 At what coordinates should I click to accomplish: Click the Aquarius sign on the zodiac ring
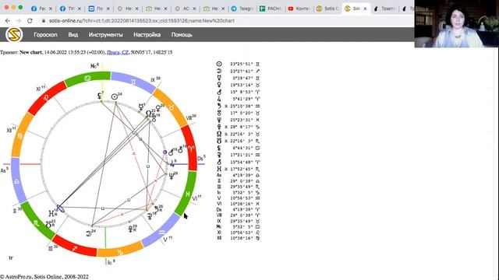[162, 233]
